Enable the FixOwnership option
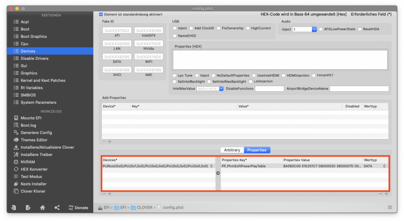 (219, 28)
